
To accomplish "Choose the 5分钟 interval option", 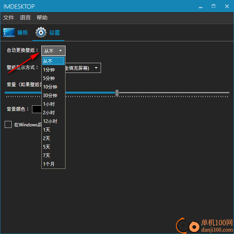I will (53, 78).
